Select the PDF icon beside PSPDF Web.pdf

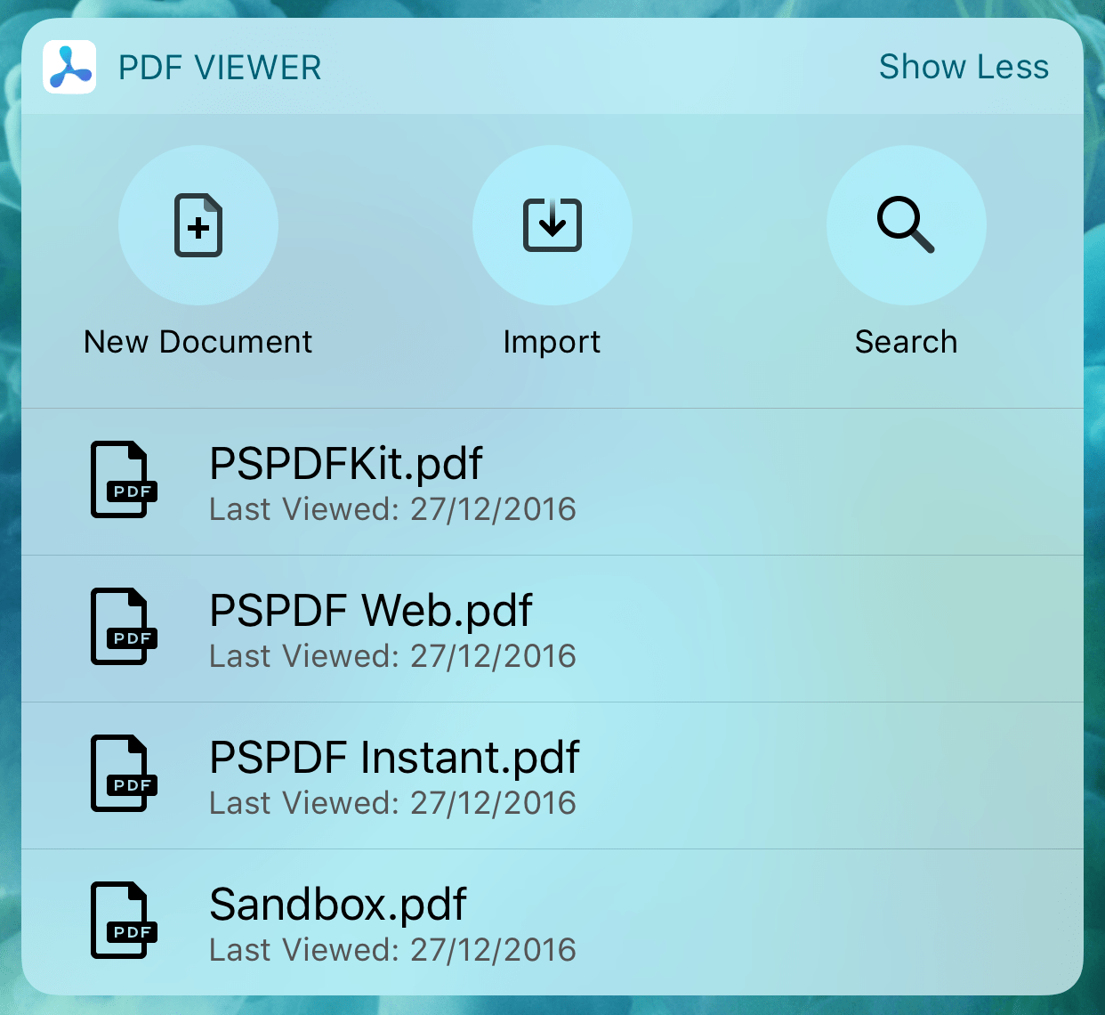coord(123,627)
